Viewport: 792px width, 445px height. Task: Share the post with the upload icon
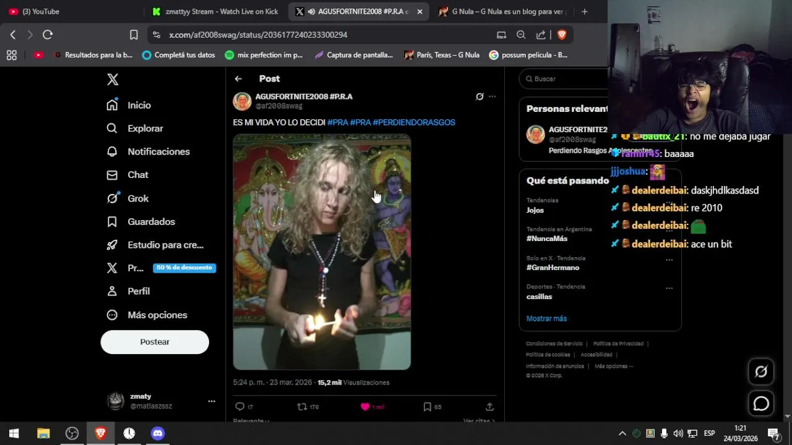(x=489, y=407)
